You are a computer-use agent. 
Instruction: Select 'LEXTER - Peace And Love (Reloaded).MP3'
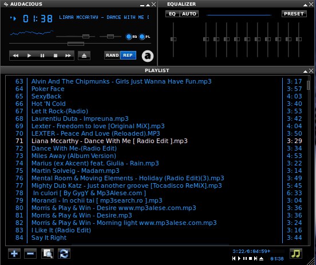96,133
